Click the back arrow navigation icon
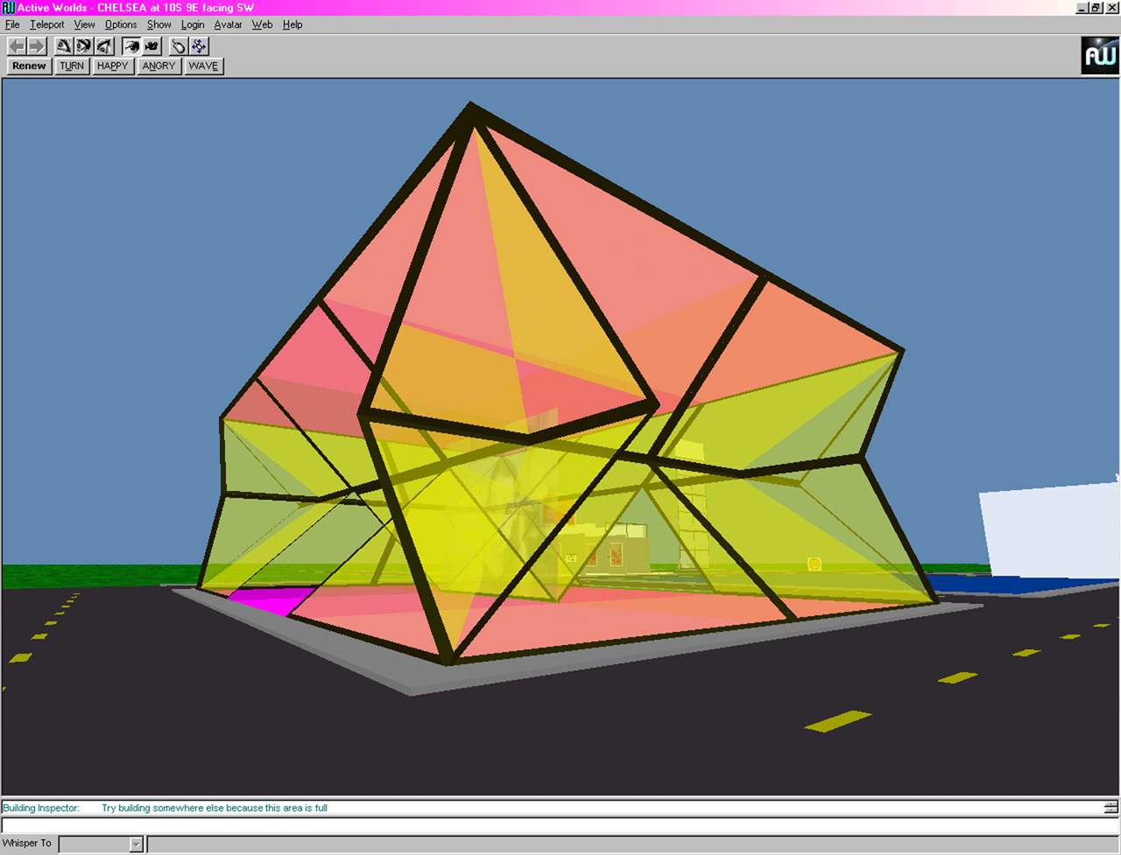Viewport: 1121px width, 855px height. [x=17, y=46]
